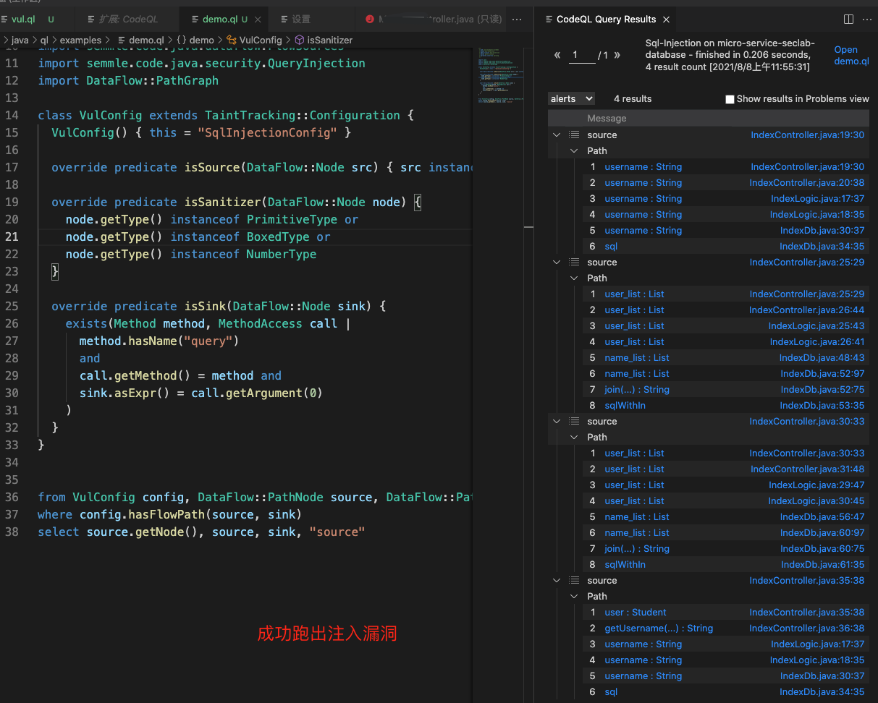
Task: Open sqlWithIn step link in second path
Action: pos(625,406)
